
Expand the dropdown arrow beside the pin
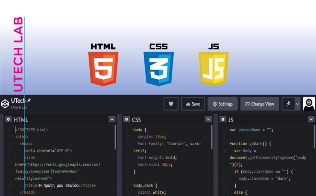(x=298, y=104)
